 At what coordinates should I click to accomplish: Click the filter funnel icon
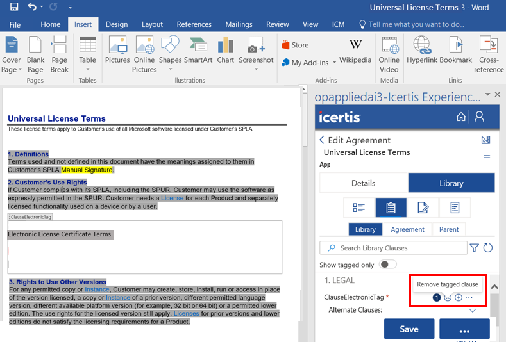[474, 248]
